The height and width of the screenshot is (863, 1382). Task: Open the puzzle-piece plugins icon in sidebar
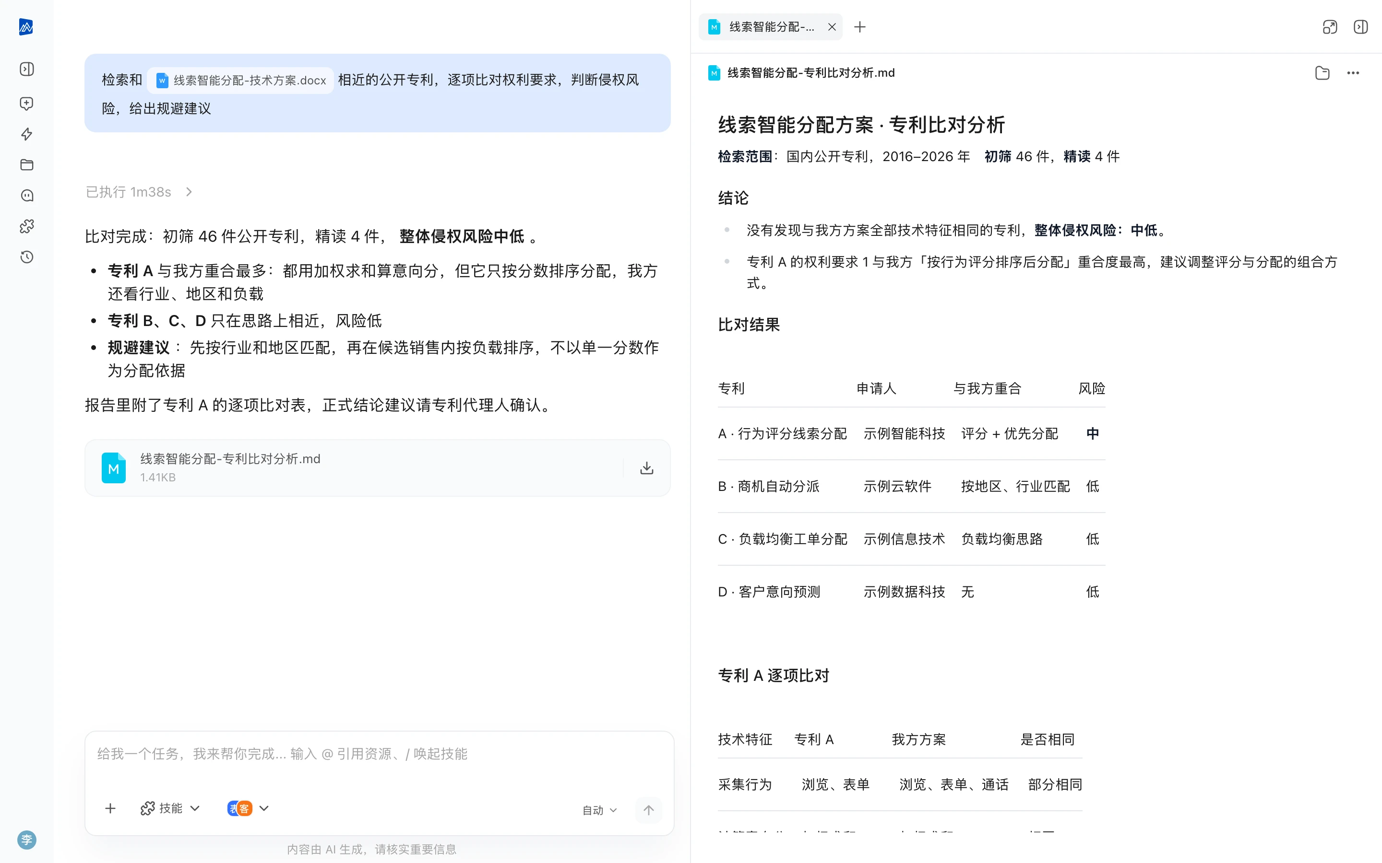[x=27, y=227]
